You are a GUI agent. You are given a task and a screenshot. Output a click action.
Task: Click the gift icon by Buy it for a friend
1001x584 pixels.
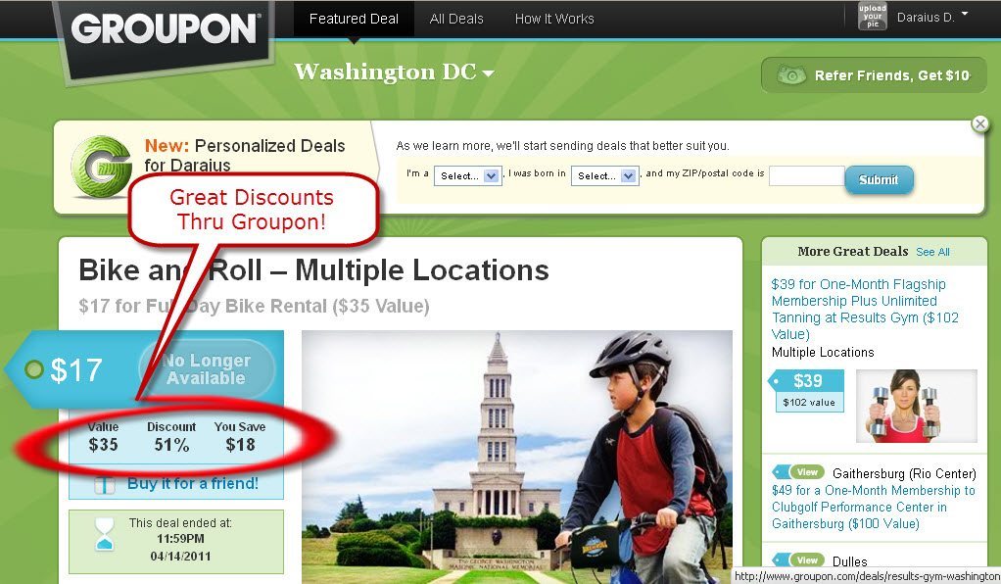pyautogui.click(x=104, y=485)
